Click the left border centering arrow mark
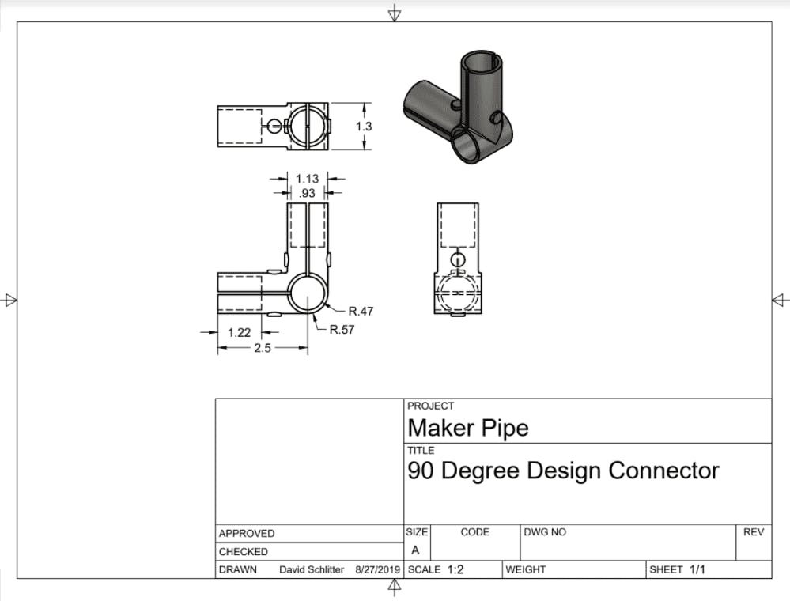Screen dimensions: 790x601 pos(9,300)
